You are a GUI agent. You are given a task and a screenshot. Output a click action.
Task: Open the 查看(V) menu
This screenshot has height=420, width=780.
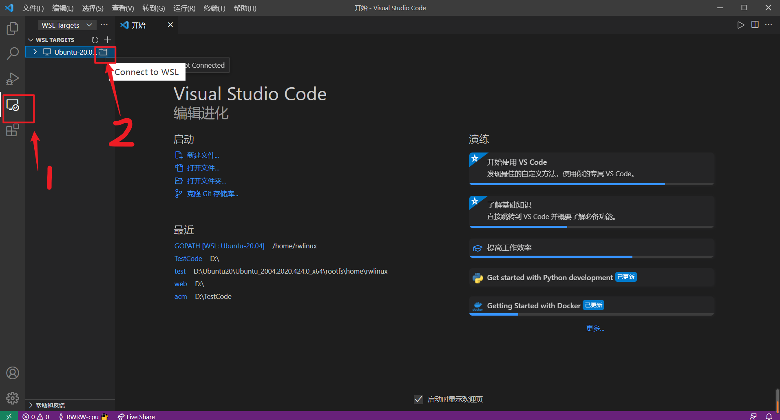click(123, 8)
